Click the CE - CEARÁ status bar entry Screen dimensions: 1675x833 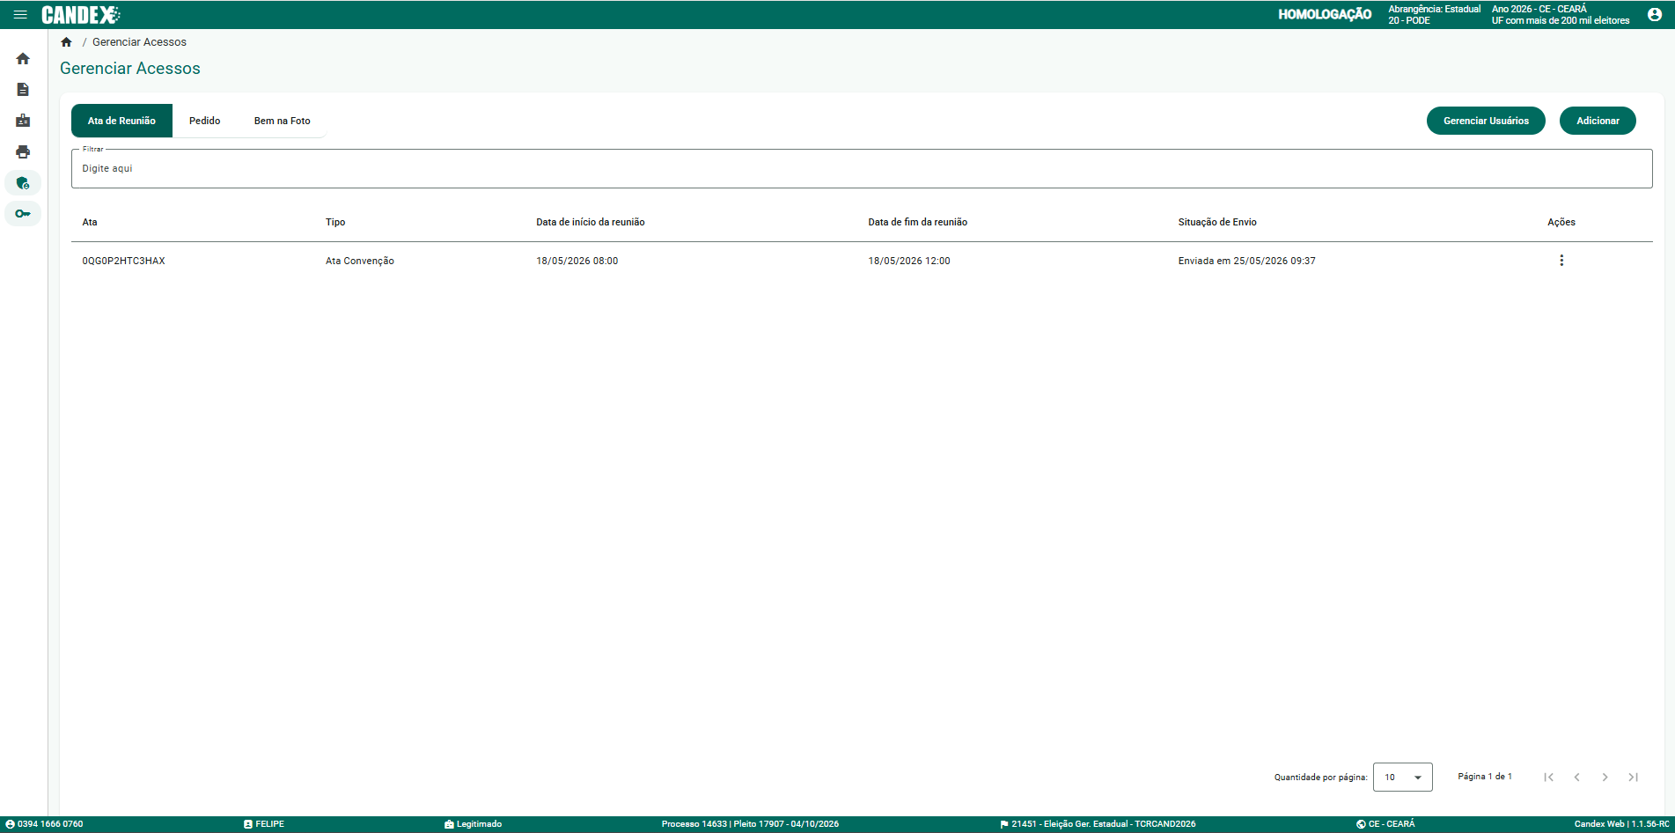(x=1385, y=824)
